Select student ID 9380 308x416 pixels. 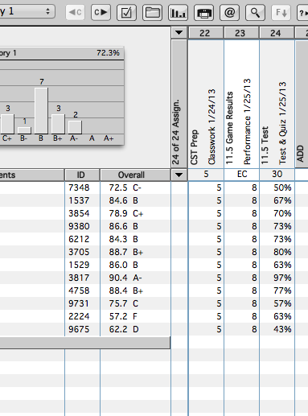[x=79, y=226]
